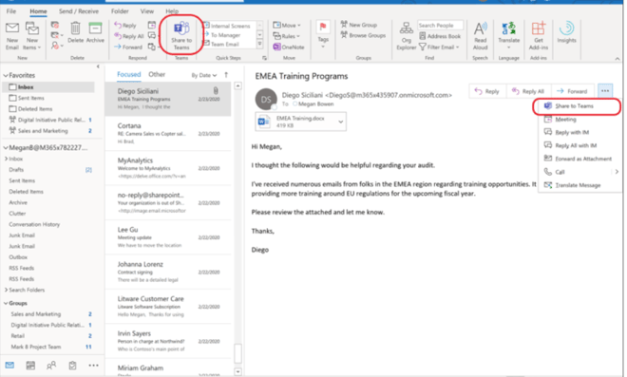Collapse the folder pane arrow
627x377 pixels.
(98, 66)
